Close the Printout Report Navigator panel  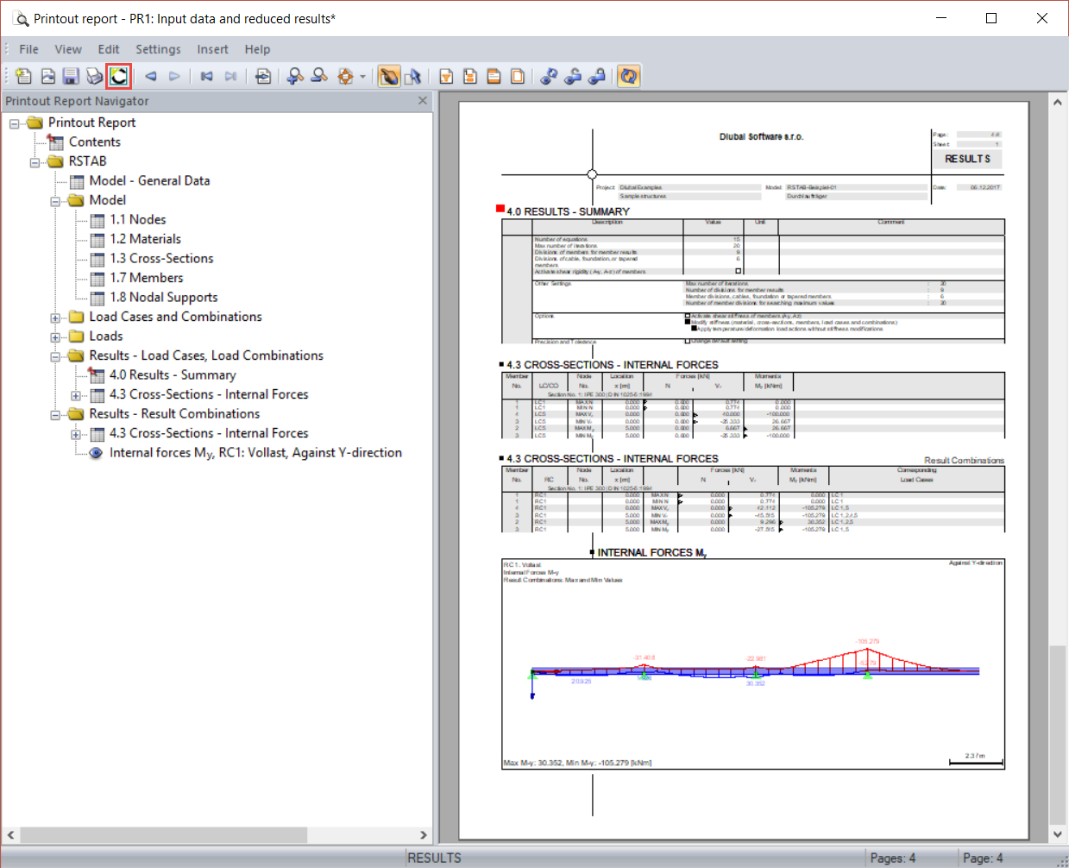422,100
